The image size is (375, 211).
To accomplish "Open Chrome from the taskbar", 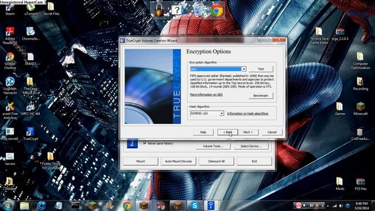I will (127, 206).
